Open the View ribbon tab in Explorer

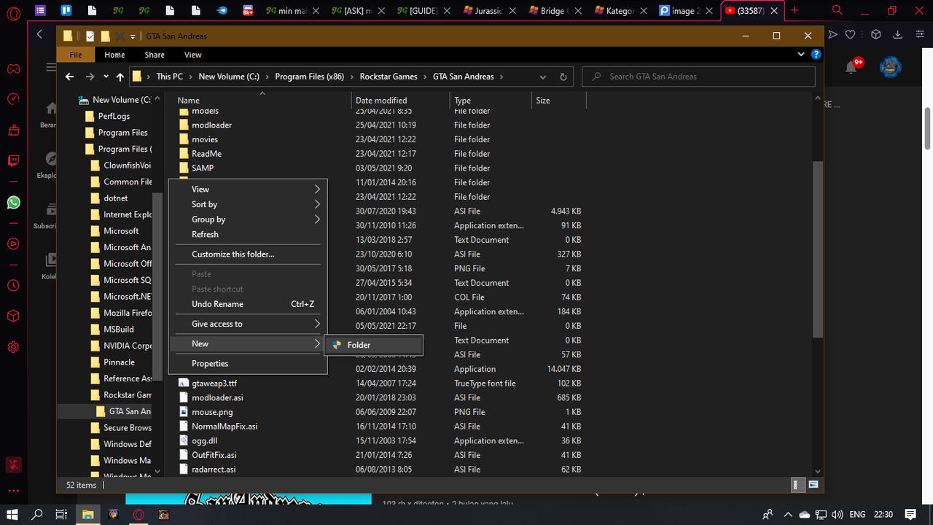point(193,55)
